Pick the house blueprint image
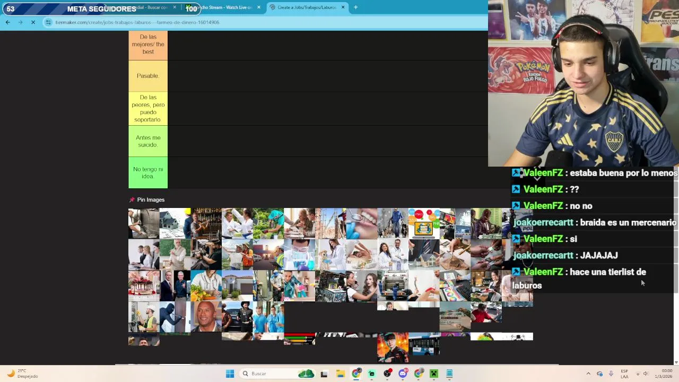 pos(175,223)
